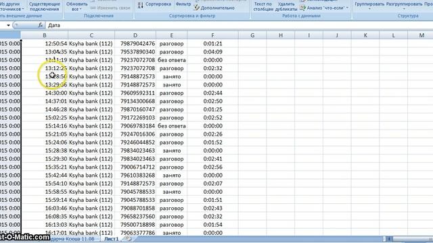Click phone number 79134300668

point(135,101)
